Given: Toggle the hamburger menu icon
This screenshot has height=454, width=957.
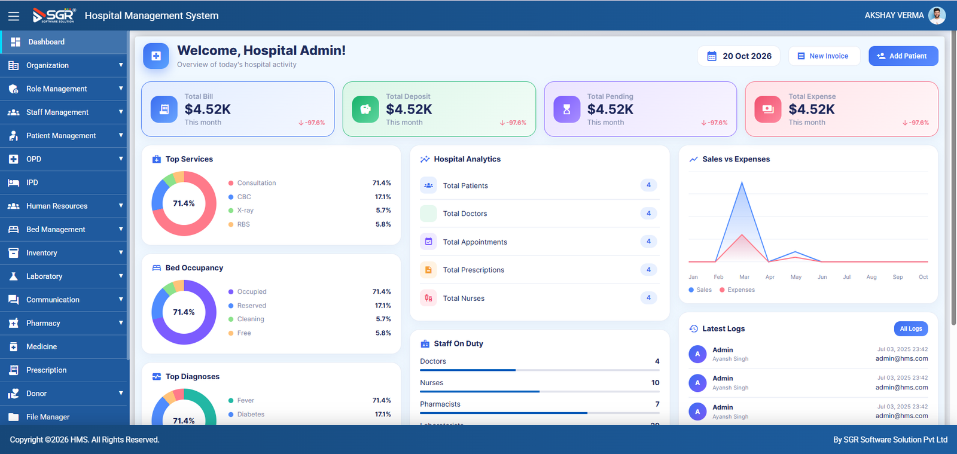Looking at the screenshot, I should [x=14, y=16].
